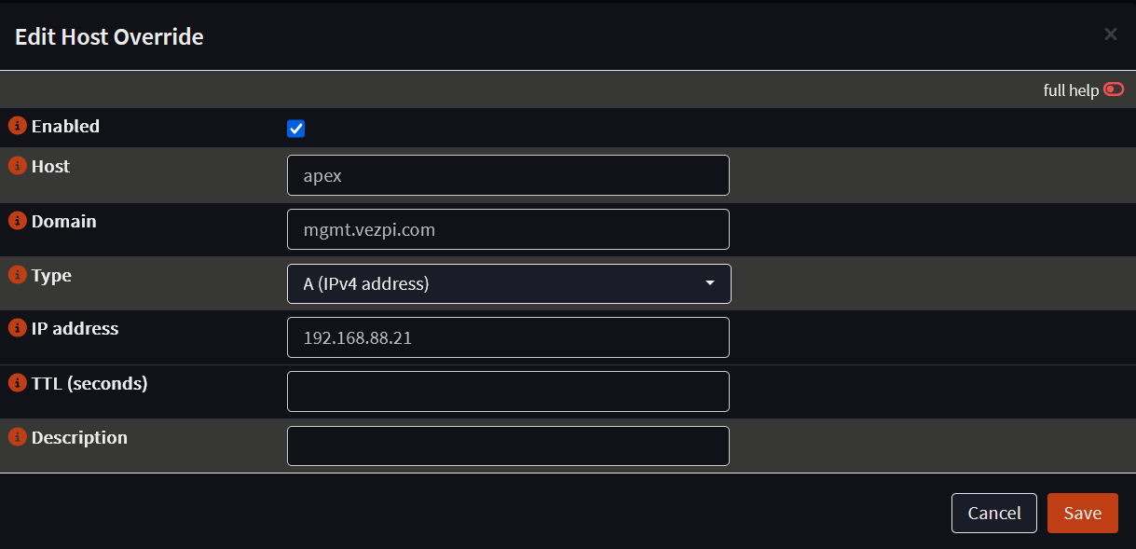1136x549 pixels.
Task: Click the IP address input field
Action: tap(508, 337)
